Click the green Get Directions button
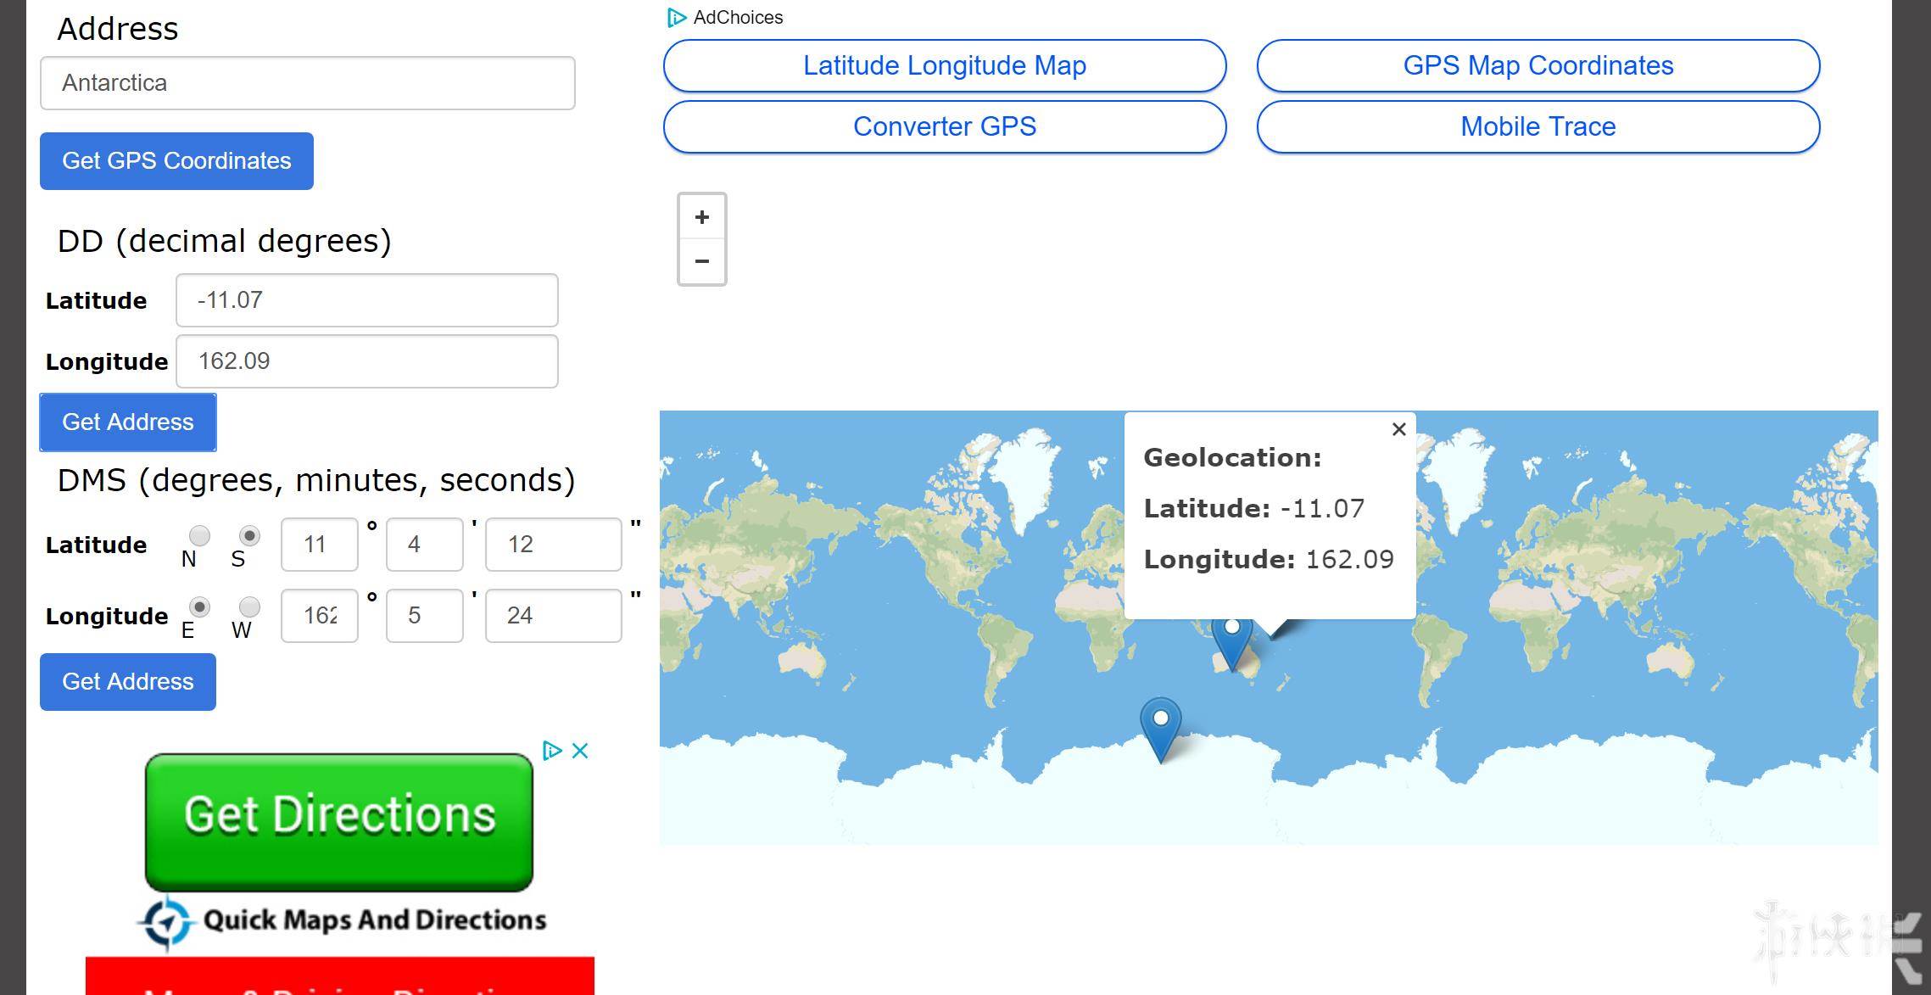Image resolution: width=1931 pixels, height=995 pixels. [339, 819]
